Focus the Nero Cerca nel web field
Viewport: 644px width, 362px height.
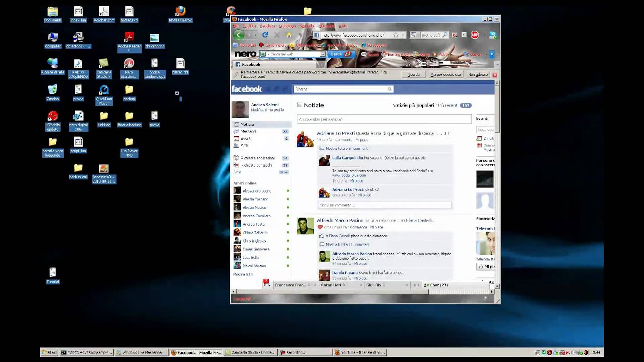pyautogui.click(x=292, y=54)
